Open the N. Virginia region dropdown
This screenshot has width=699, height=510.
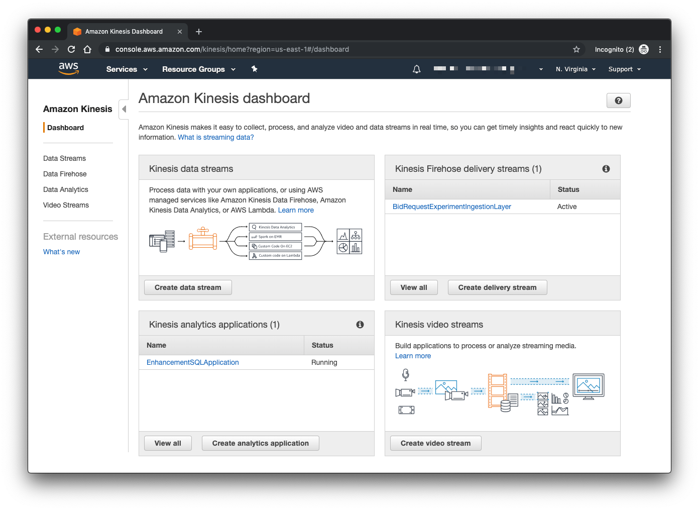575,69
